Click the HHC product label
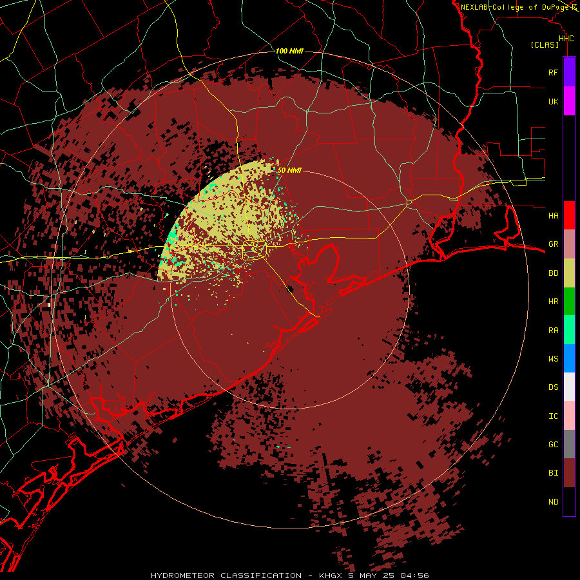 [566, 39]
